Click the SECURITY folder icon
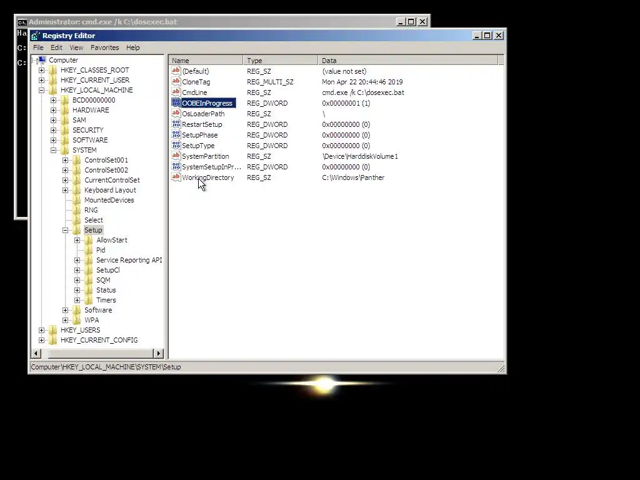This screenshot has width=640, height=480. pos(65,130)
